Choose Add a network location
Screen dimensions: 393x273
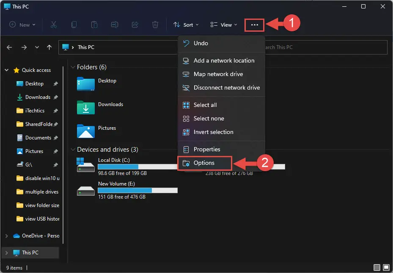pos(222,60)
